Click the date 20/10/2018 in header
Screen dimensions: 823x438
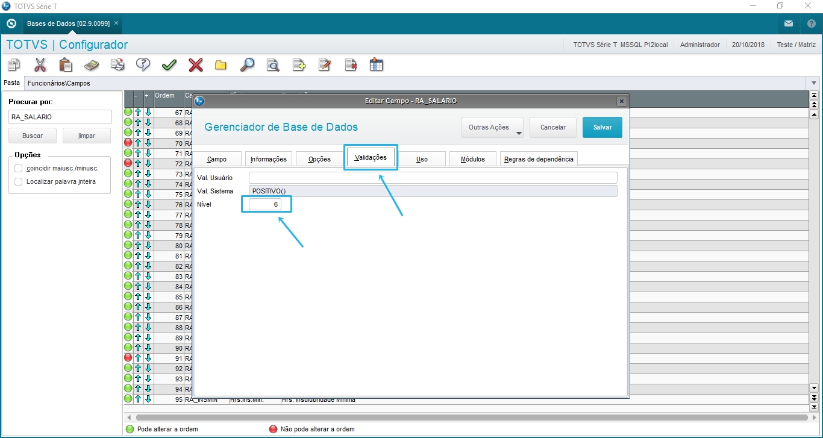pos(748,45)
